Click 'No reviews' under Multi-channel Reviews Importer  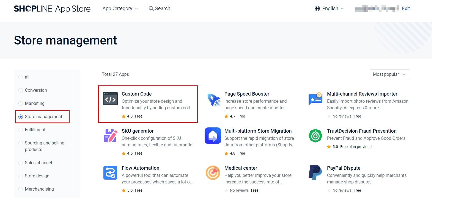tap(342, 116)
